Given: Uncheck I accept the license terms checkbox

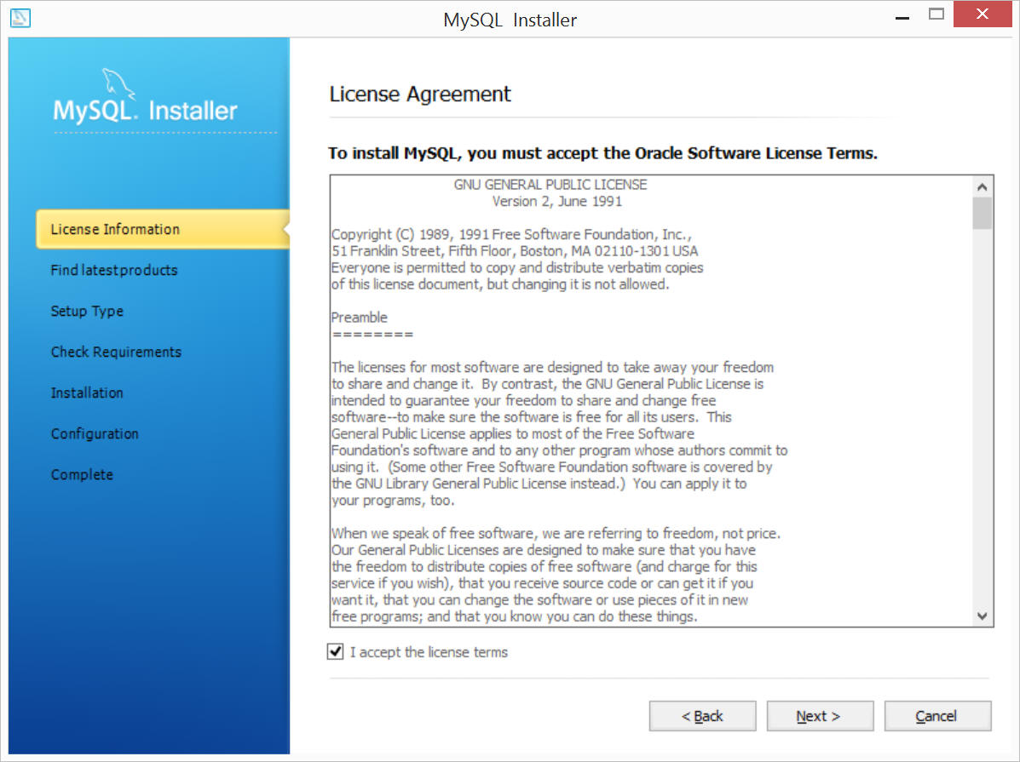Looking at the screenshot, I should [x=335, y=651].
